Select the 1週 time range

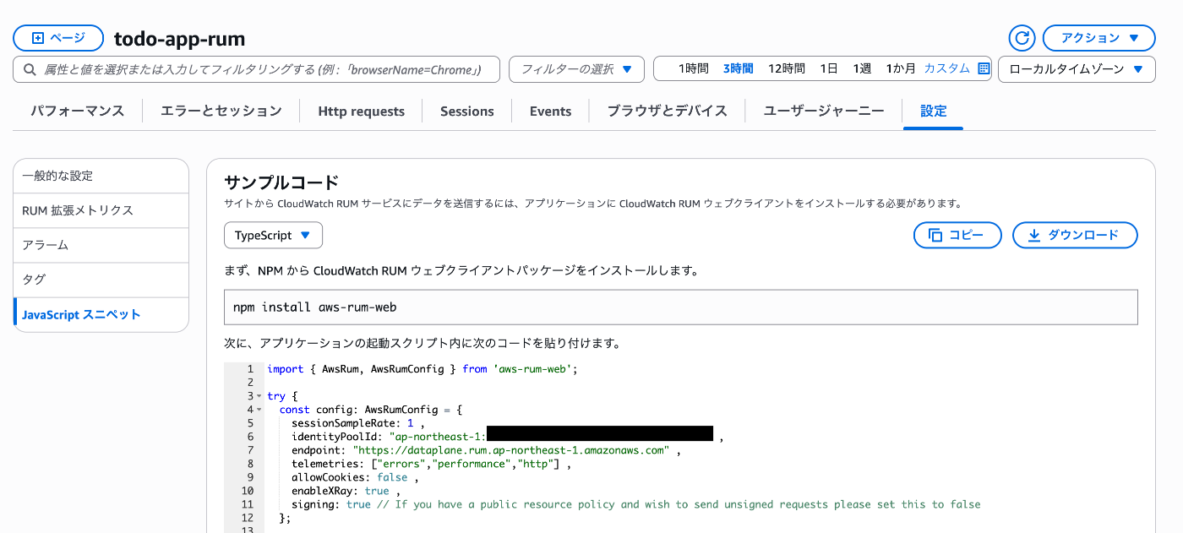pyautogui.click(x=862, y=68)
